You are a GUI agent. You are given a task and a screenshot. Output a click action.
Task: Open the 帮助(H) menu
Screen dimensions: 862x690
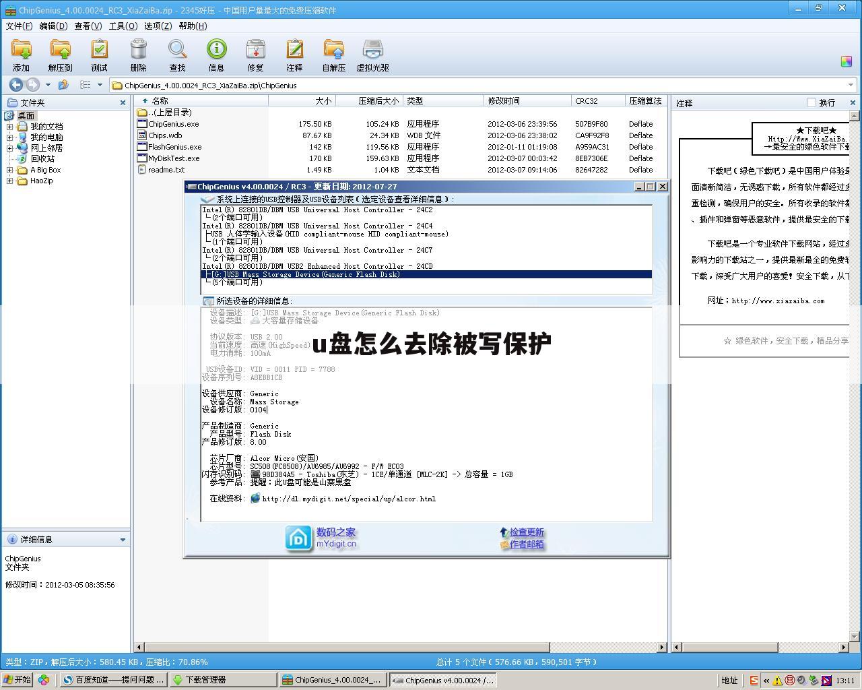(193, 26)
